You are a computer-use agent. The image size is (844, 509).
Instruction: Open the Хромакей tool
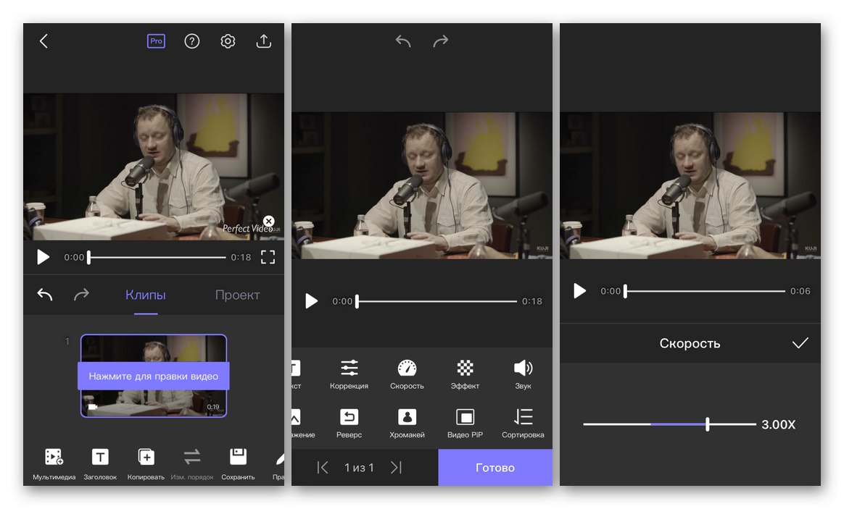pos(407,423)
